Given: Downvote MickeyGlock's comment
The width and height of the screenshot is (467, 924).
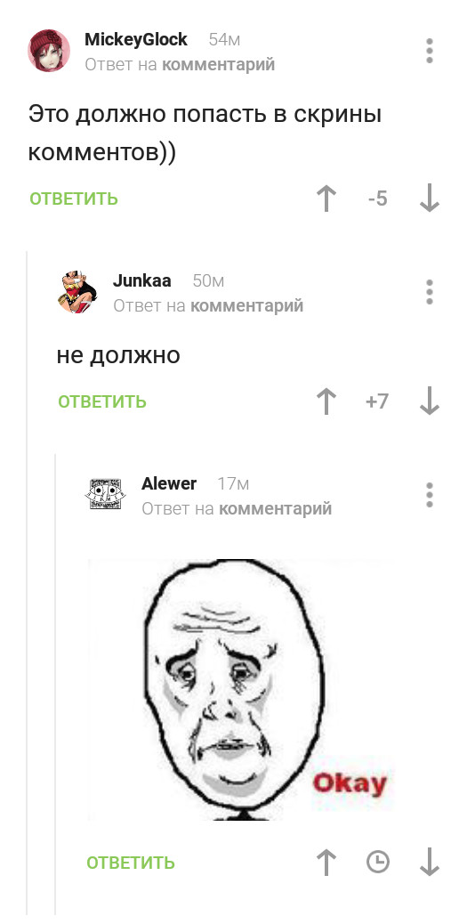Looking at the screenshot, I should pos(430,199).
